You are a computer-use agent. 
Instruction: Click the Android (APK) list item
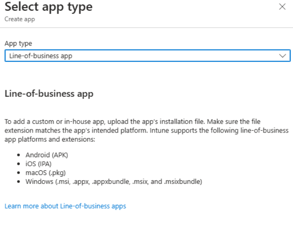[42, 156]
